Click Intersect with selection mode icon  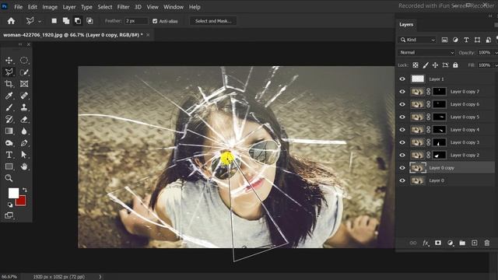pyautogui.click(x=90, y=21)
